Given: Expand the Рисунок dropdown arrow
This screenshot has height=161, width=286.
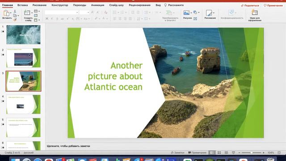Looking at the screenshot, I should coord(191,13).
